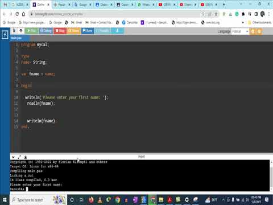Click the Cortana circle icon in taskbar
273x205 pixels.
coord(72,200)
